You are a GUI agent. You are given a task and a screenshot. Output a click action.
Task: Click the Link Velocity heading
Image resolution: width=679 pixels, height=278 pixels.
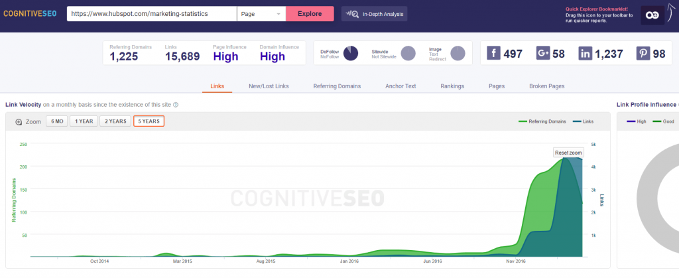coord(23,105)
